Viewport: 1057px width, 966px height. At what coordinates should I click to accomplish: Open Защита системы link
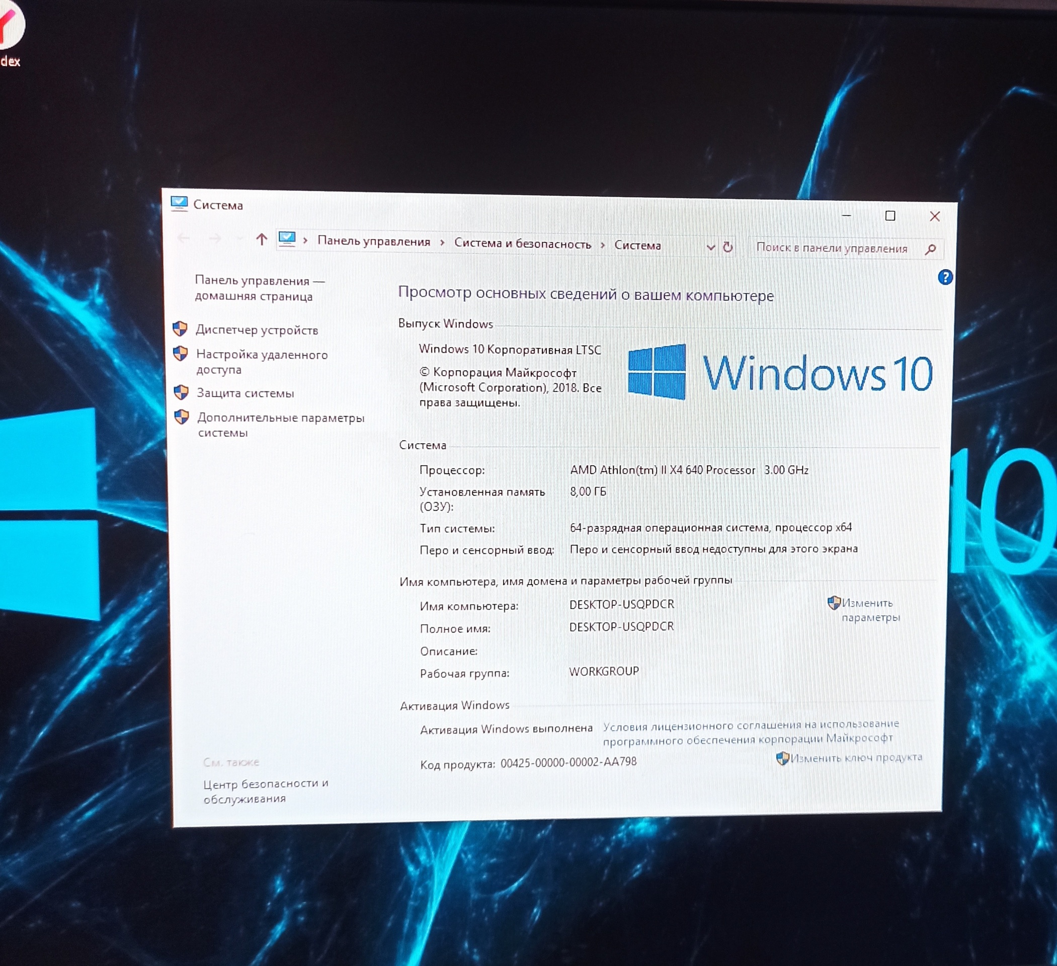[x=246, y=393]
